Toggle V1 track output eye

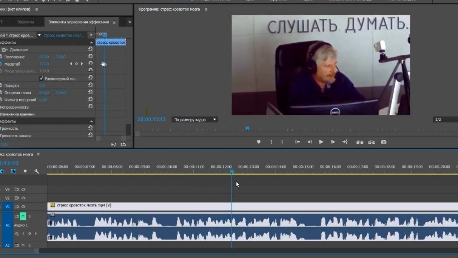[23, 207]
